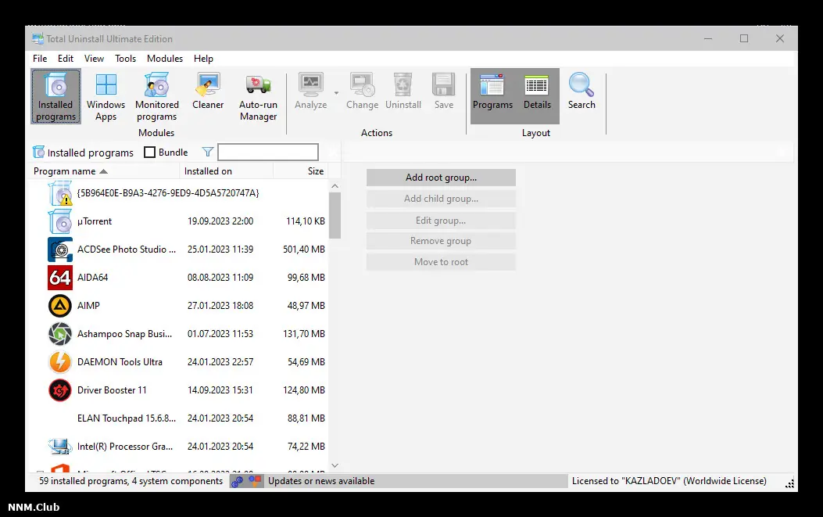Click the filter funnel icon
This screenshot has height=517, width=823.
point(208,153)
